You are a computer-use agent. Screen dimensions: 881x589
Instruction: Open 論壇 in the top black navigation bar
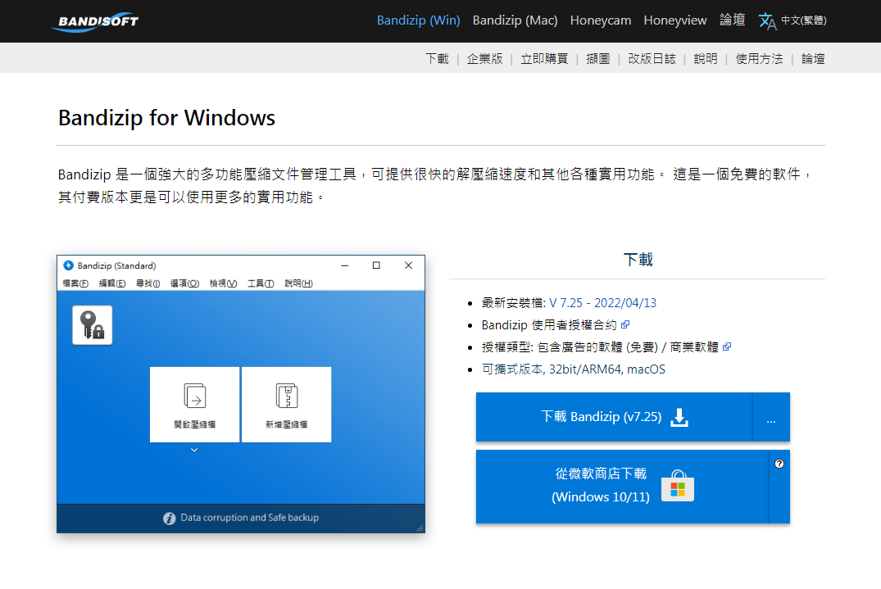coord(733,20)
